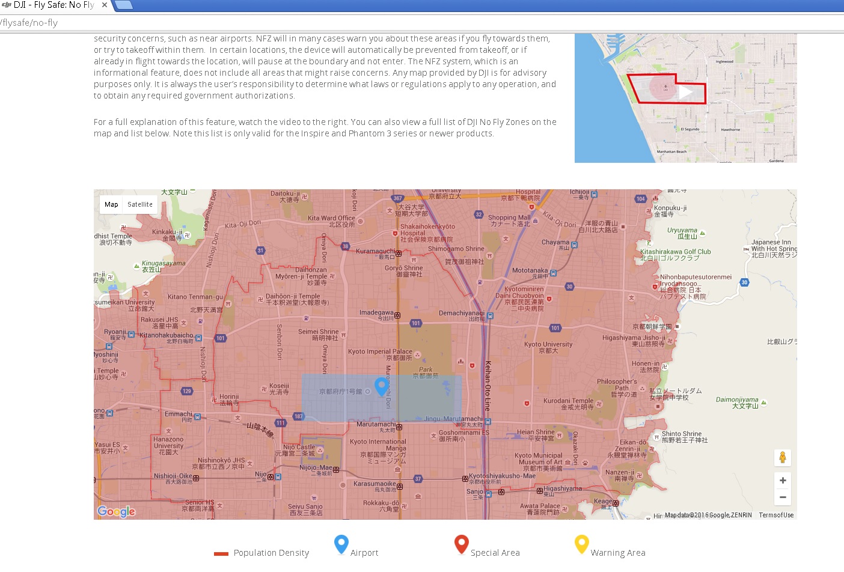Open the Google logo link on map

pyautogui.click(x=117, y=511)
